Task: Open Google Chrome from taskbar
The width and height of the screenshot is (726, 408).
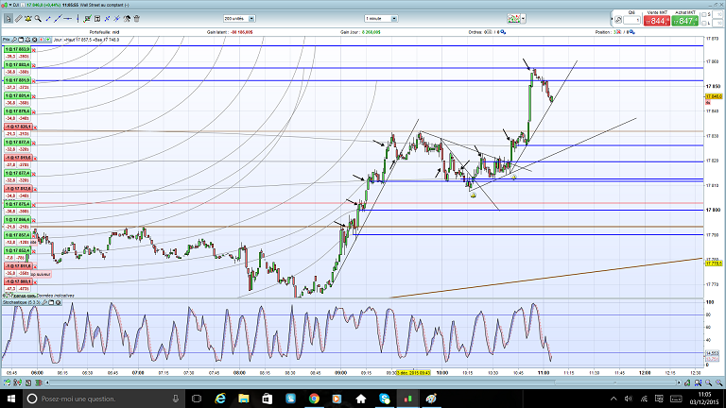Action: coord(314,399)
